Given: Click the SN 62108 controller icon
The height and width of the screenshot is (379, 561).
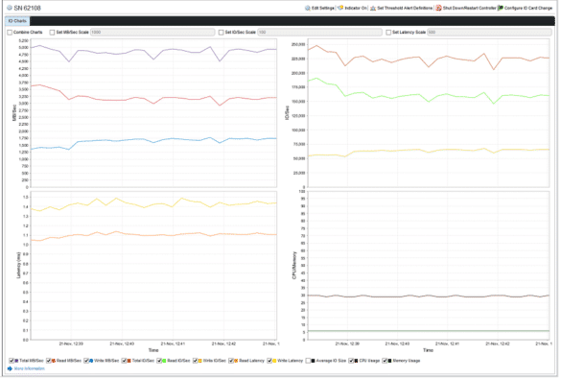Looking at the screenshot, I should (x=10, y=8).
